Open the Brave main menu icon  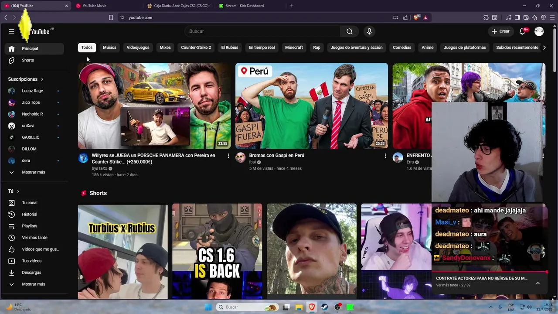(x=552, y=17)
